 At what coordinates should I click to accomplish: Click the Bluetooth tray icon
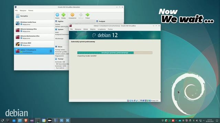(194, 121)
